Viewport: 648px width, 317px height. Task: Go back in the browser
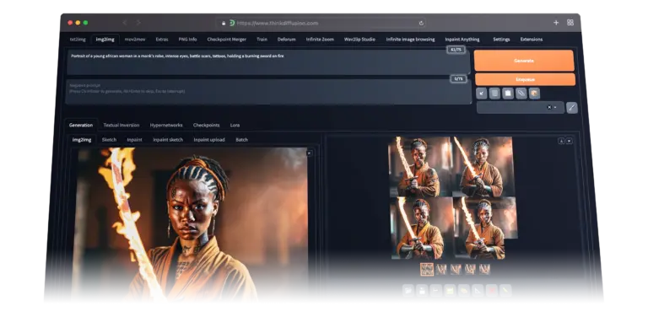click(125, 23)
